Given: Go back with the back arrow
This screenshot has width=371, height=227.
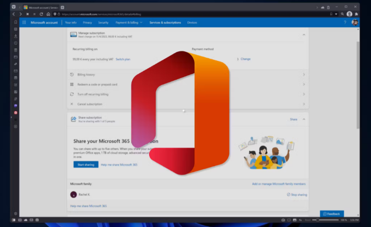Looking at the screenshot, I should pos(14,14).
